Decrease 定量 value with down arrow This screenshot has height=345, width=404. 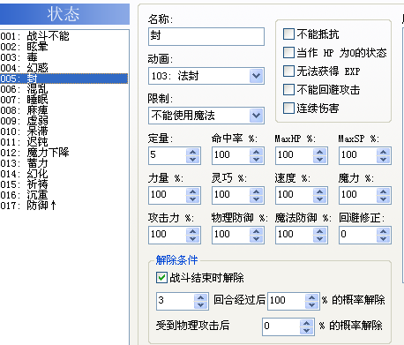coord(193,160)
